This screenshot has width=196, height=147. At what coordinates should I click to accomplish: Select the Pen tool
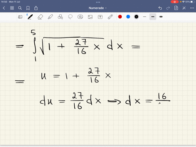pos(30,17)
